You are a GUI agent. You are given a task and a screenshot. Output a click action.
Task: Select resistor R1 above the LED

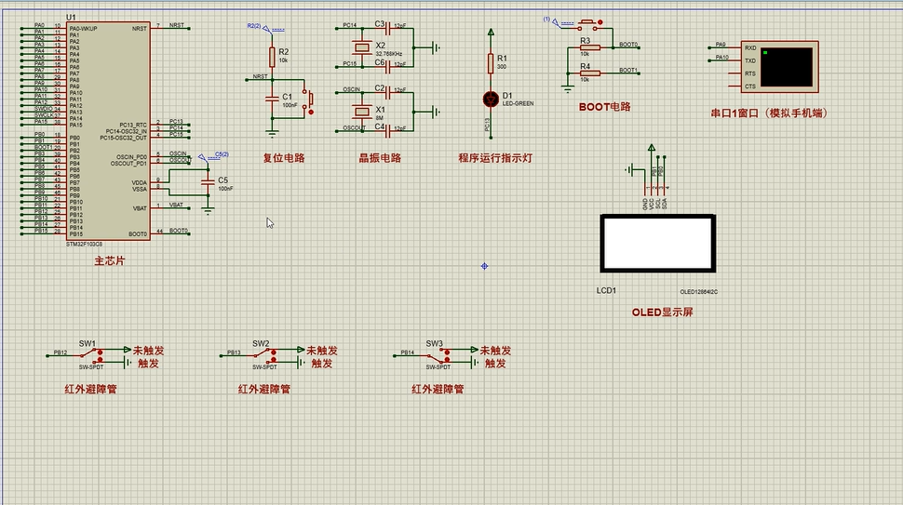pyautogui.click(x=491, y=62)
